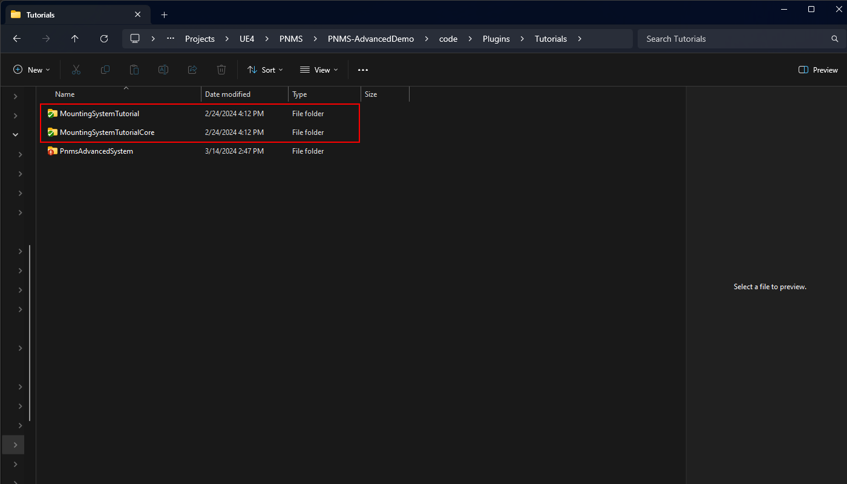Viewport: 847px width, 484px height.
Task: Click the Copy icon in toolbar
Action: point(105,70)
